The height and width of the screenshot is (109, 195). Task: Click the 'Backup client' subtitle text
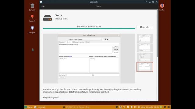(x=62, y=19)
